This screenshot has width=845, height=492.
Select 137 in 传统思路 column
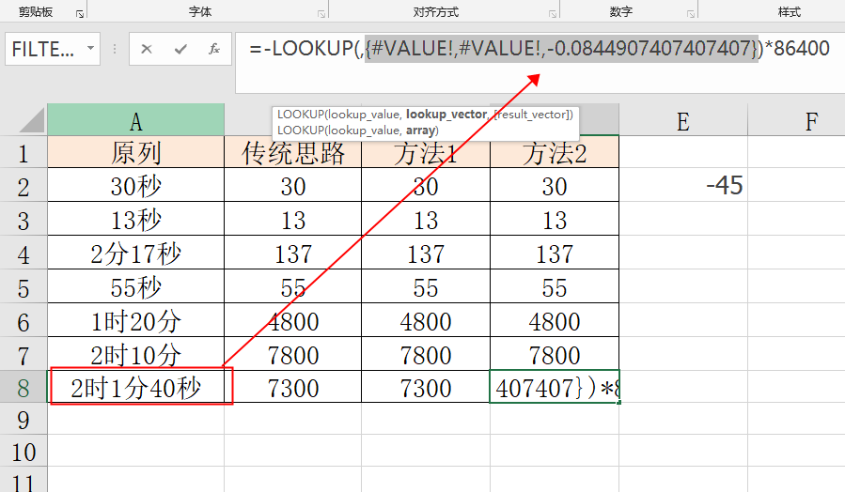(x=292, y=254)
